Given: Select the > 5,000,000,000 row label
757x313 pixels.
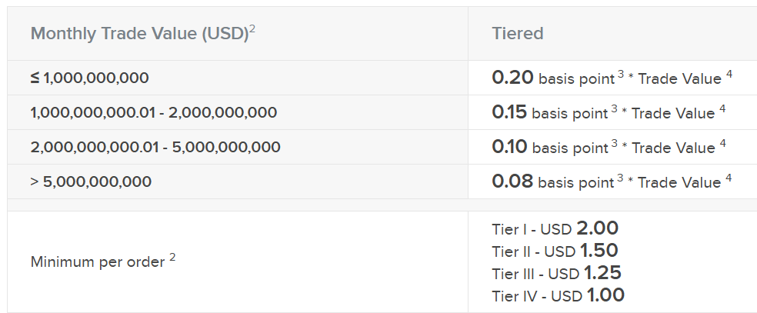Looking at the screenshot, I should [91, 182].
